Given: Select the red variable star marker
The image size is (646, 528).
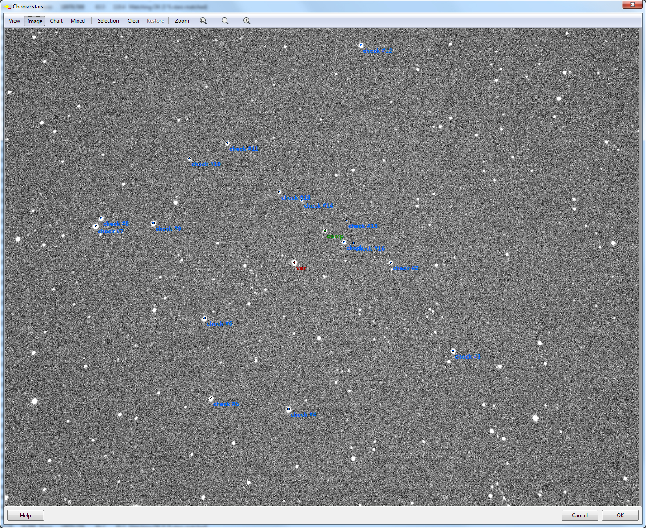Looking at the screenshot, I should 294,263.
